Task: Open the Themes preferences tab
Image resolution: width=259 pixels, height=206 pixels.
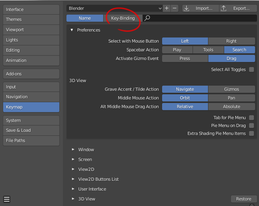Action: pyautogui.click(x=31, y=19)
